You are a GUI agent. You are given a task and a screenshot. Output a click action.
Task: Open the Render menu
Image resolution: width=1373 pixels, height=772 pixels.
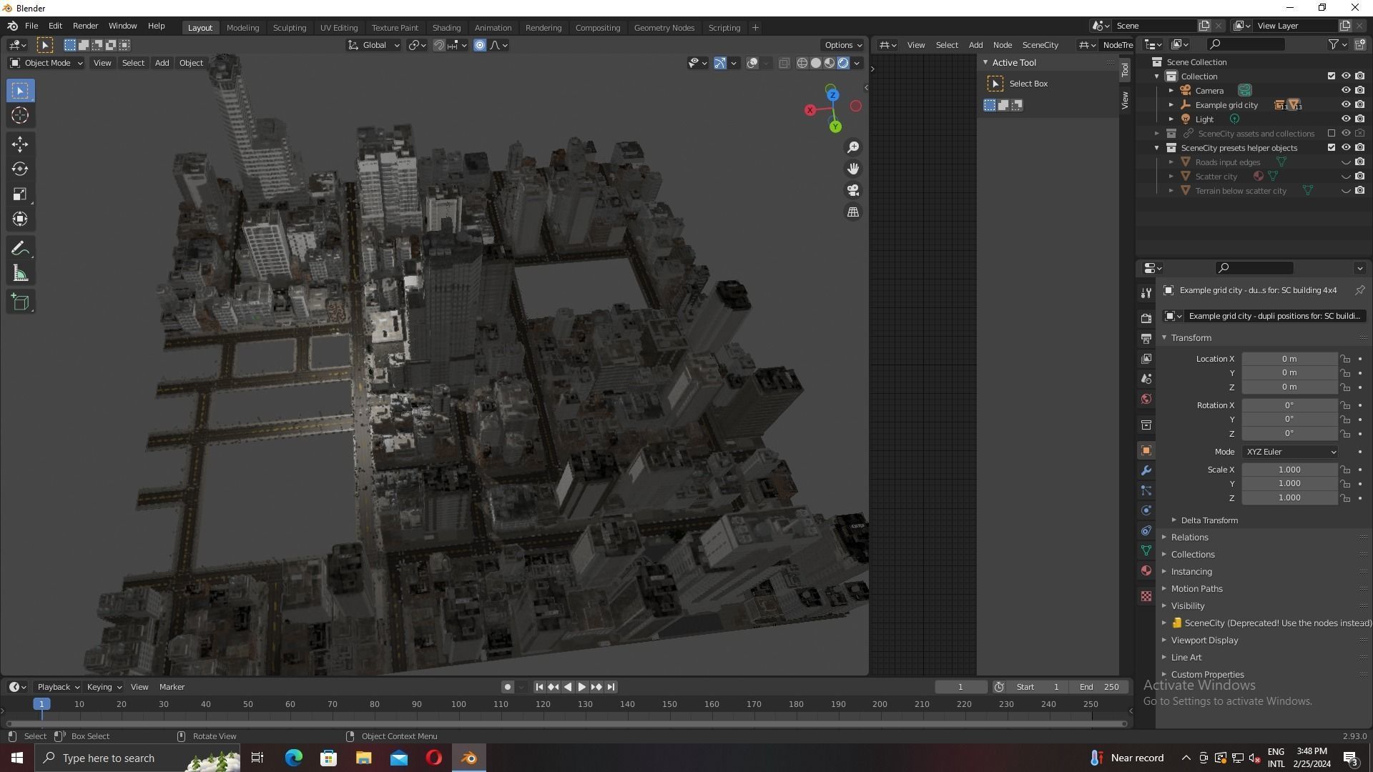(85, 26)
